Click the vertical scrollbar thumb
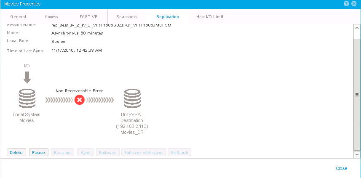Screen dimensions: 361x178 tap(357, 95)
